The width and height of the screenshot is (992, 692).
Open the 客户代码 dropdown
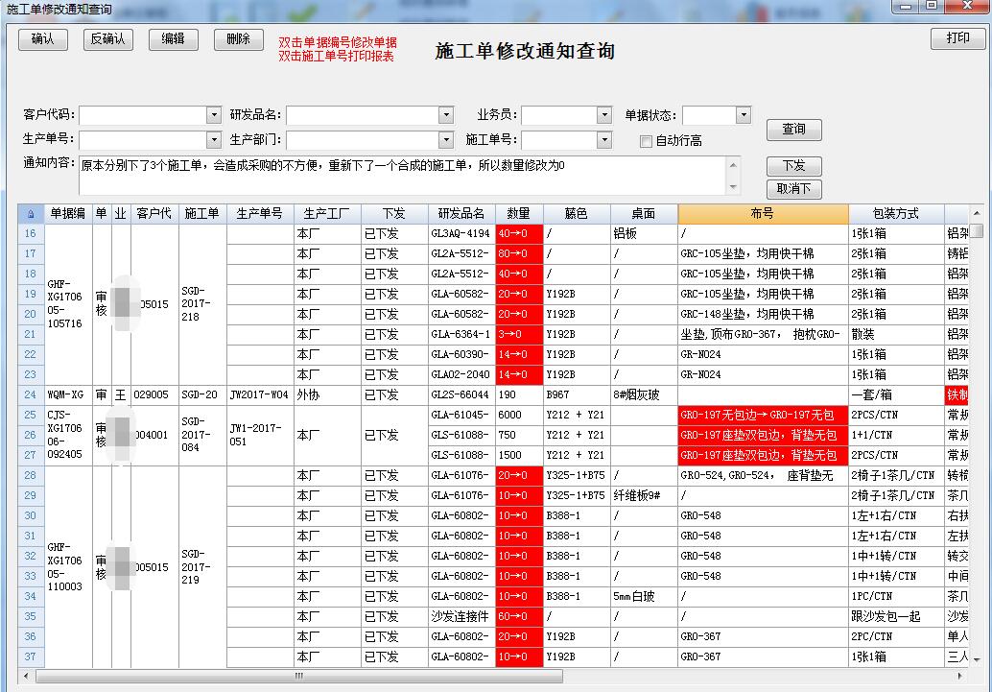214,115
